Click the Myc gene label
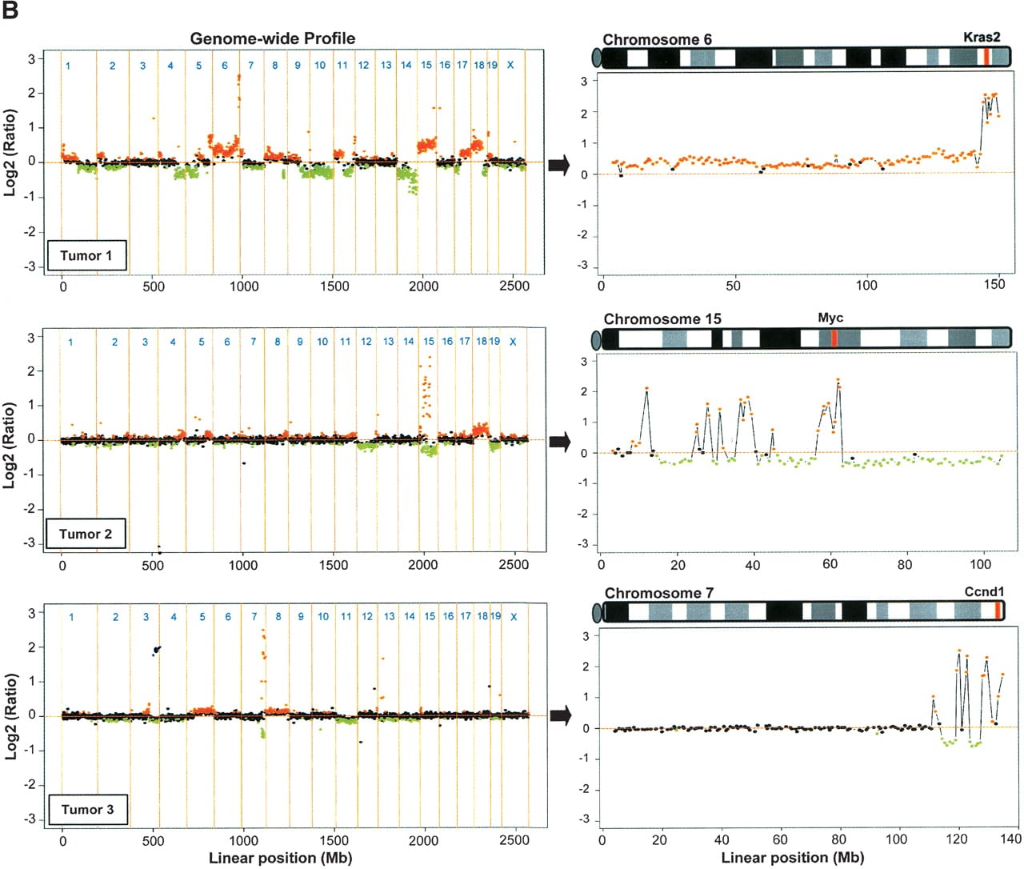The height and width of the screenshot is (869, 1024). click(830, 318)
